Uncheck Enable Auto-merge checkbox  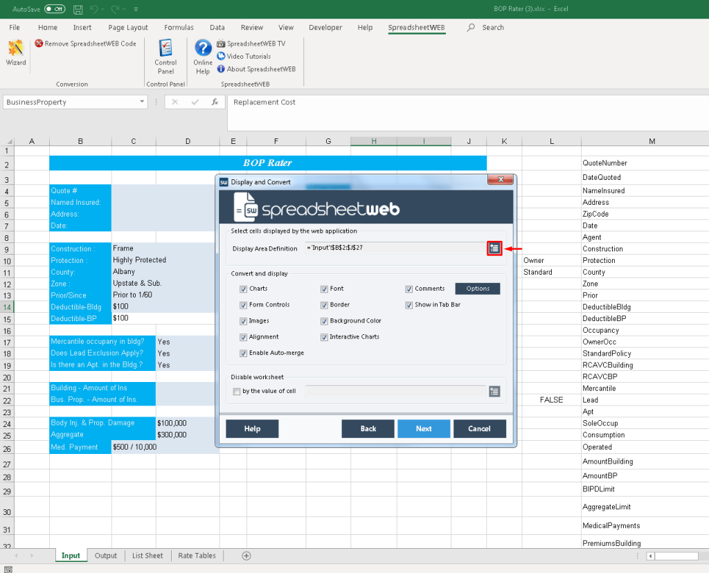[x=243, y=354]
